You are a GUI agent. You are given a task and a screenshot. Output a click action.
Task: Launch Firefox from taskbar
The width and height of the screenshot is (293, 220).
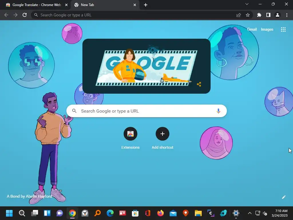tap(160, 213)
